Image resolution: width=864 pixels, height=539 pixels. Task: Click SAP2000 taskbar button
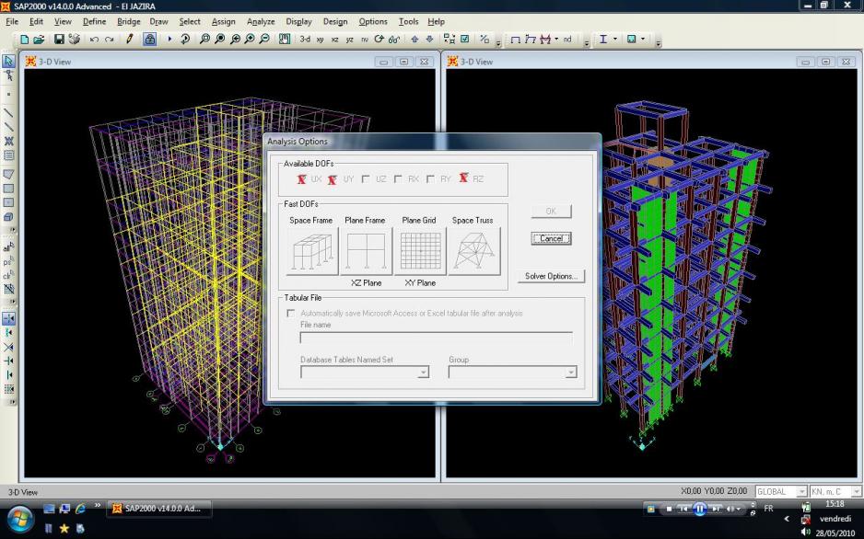[x=159, y=509]
